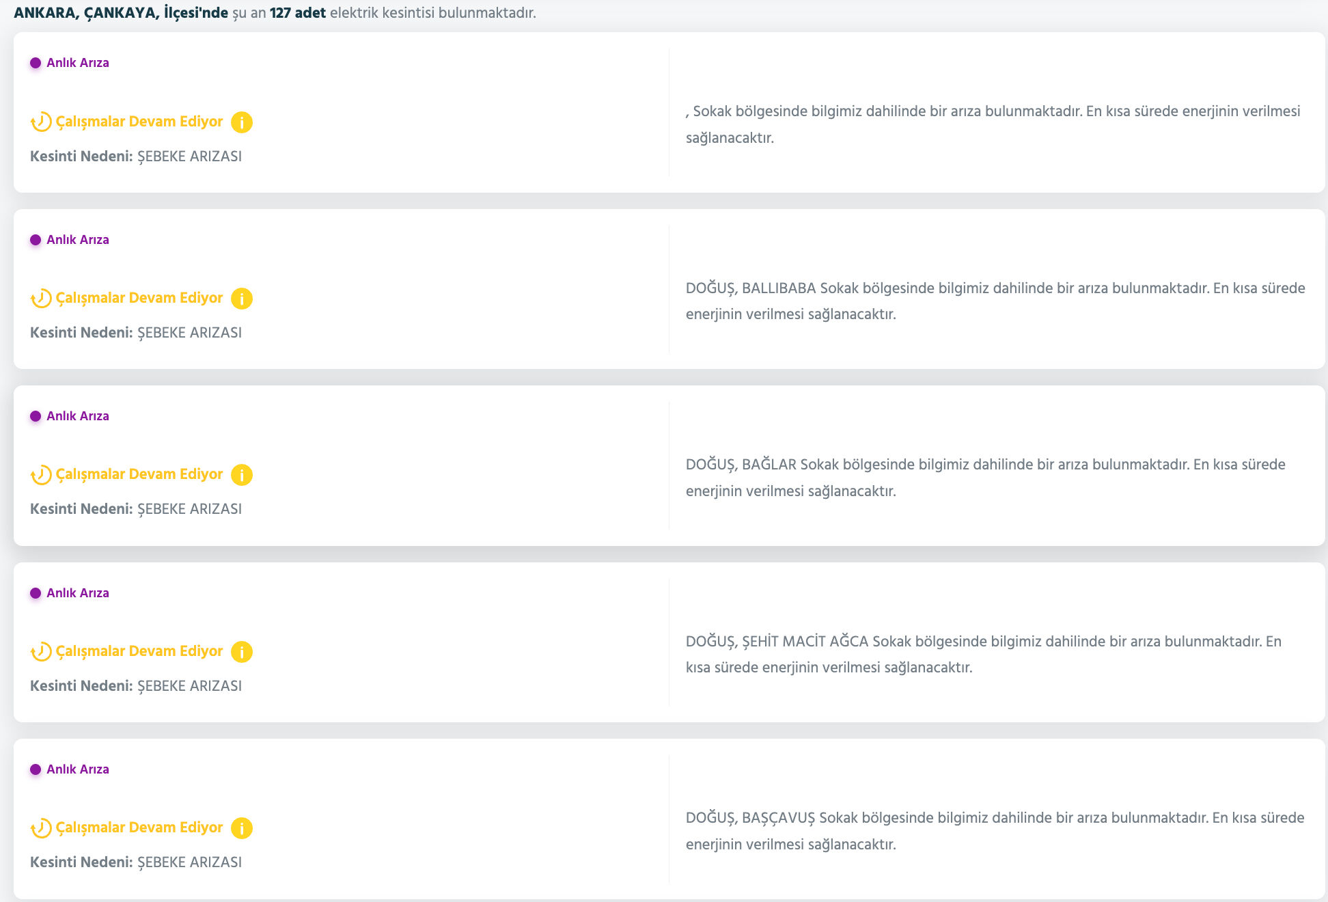This screenshot has width=1328, height=902.
Task: Click Anlık Arıza label on the BALLIBABA card
Action: pos(77,240)
